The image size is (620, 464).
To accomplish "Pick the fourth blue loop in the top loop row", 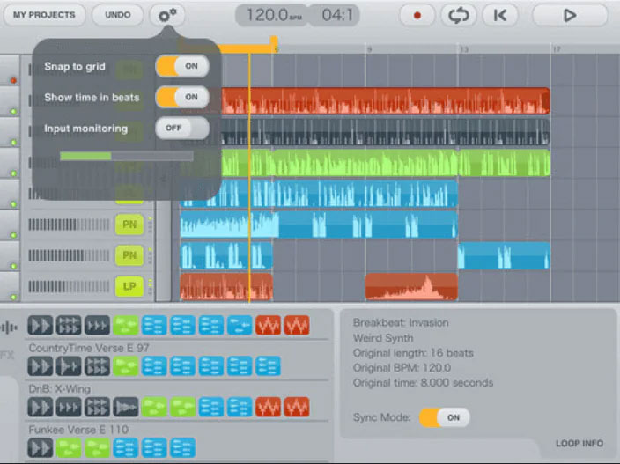I will [x=240, y=325].
